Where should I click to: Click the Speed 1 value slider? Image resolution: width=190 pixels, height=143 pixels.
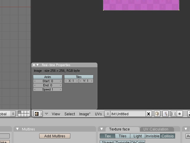coord(47,89)
